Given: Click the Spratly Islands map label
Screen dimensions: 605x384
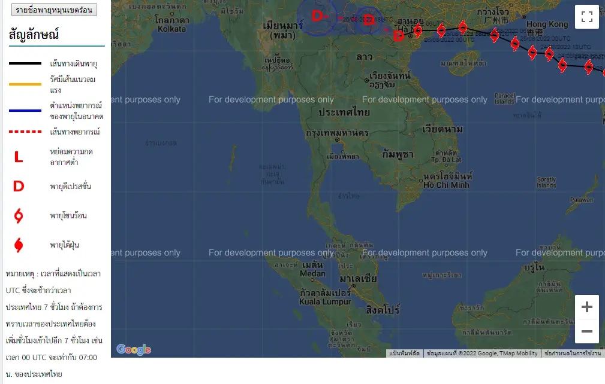Looking at the screenshot, I should [x=546, y=182].
